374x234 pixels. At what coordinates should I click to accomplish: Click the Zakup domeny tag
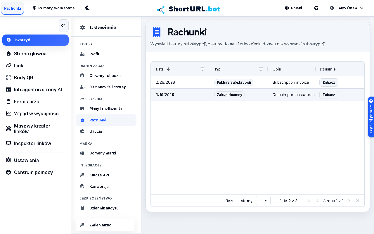click(x=229, y=95)
